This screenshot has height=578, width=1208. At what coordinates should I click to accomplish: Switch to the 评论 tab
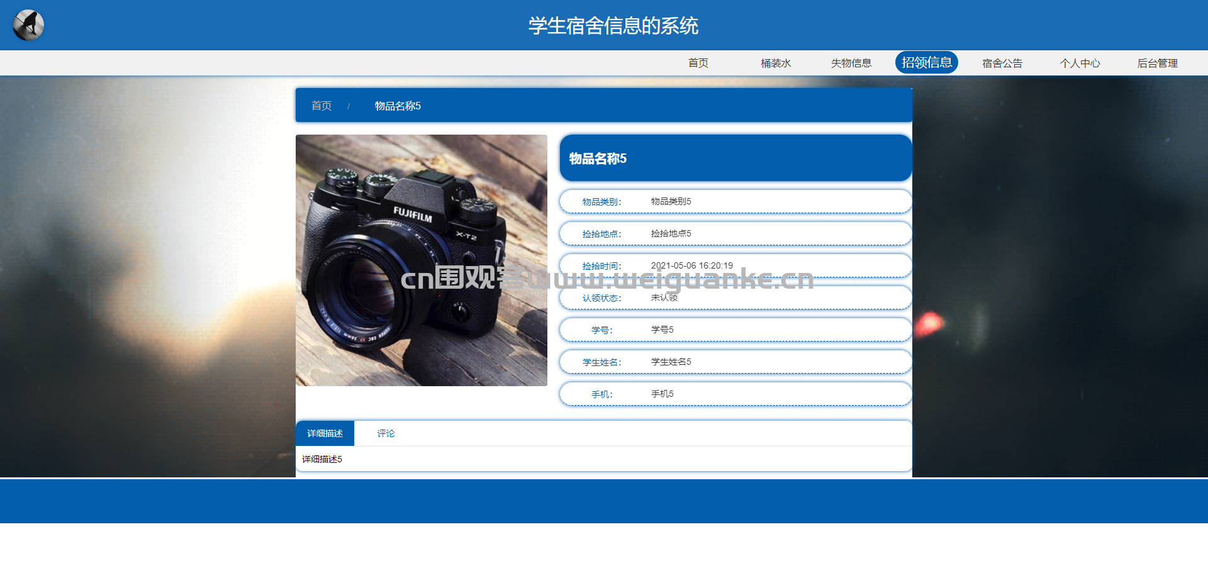[386, 433]
